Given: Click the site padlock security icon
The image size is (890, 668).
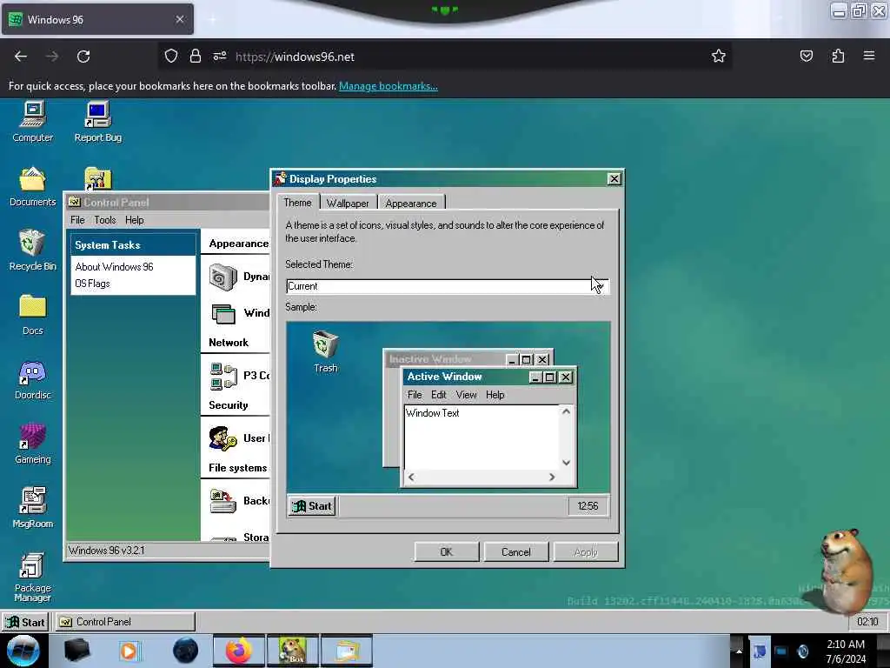Looking at the screenshot, I should [196, 57].
